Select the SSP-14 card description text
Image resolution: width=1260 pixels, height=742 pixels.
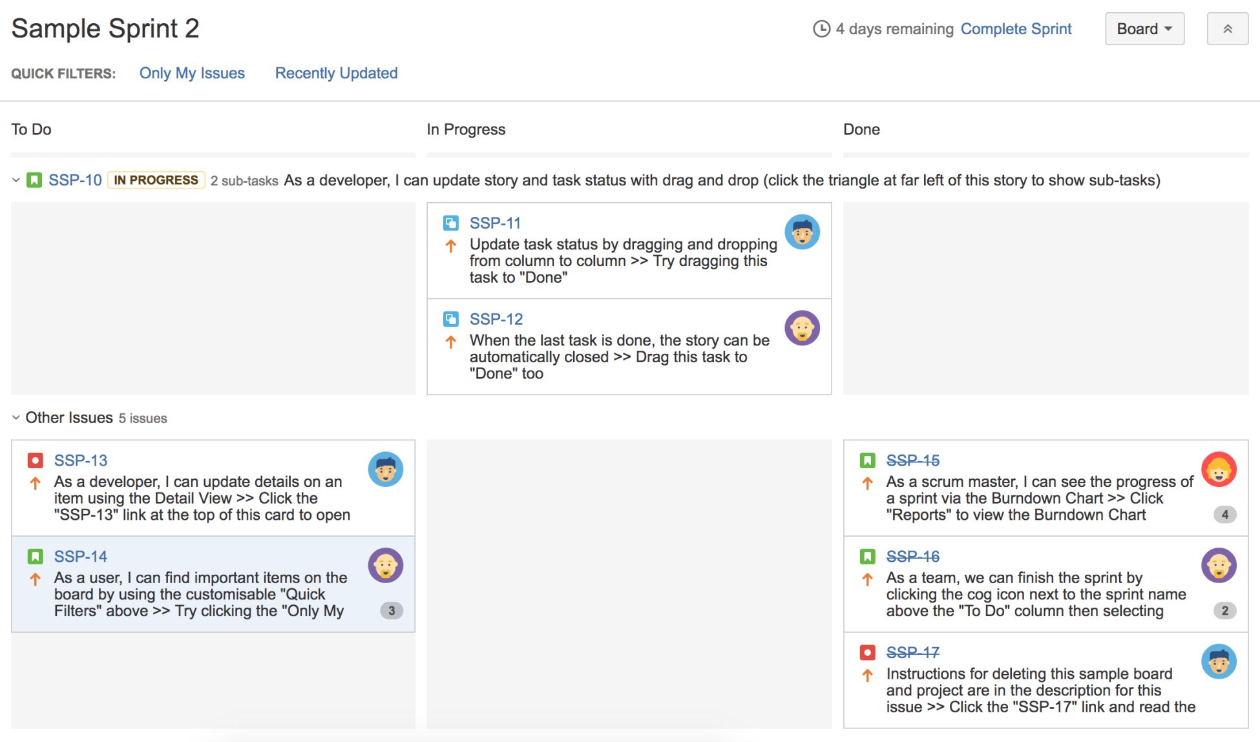tap(201, 594)
